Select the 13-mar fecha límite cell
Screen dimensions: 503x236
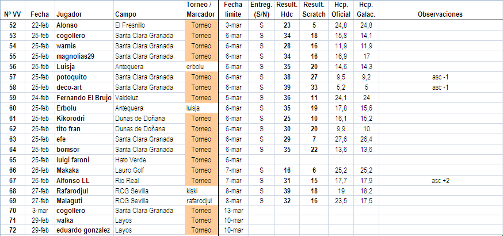234,211
